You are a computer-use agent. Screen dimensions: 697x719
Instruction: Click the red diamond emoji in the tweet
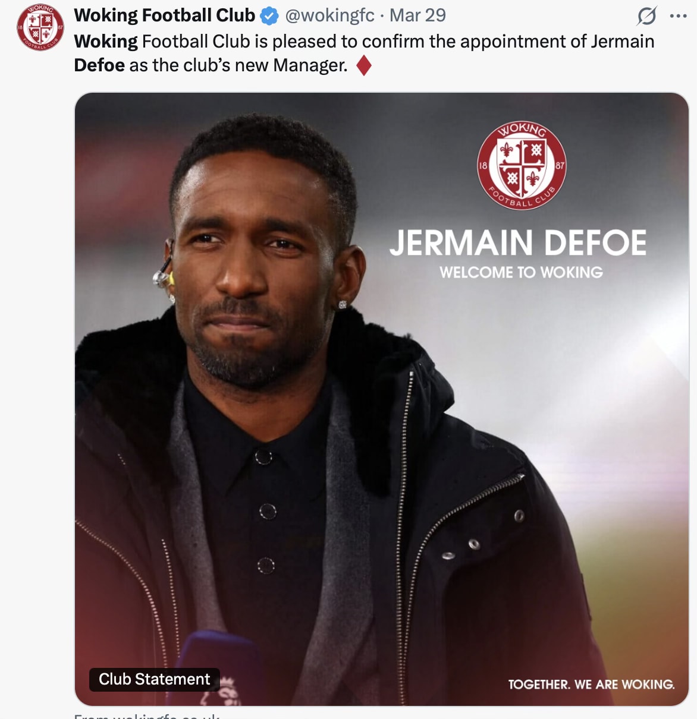(x=364, y=65)
